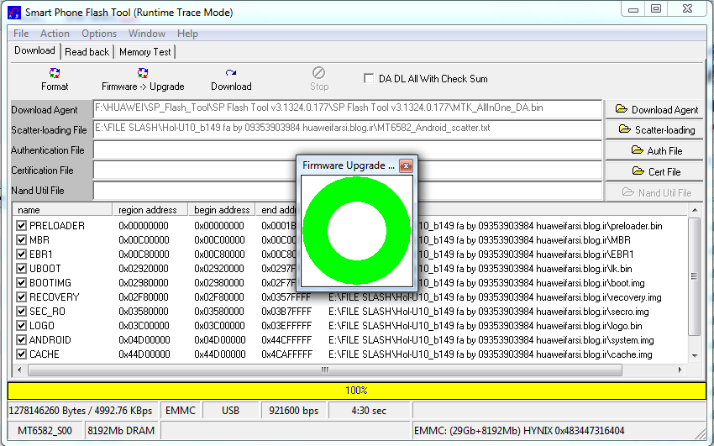The width and height of the screenshot is (714, 446).
Task: Click folder icon on Scatter-loading button
Action: coord(625,129)
